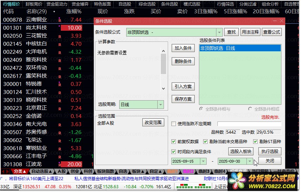
Task: Select the 全部条件相与 radio button
Action: click(201, 109)
